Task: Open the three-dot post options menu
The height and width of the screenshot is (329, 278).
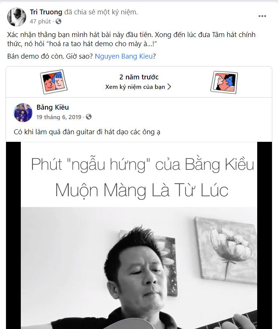Action: tap(262, 16)
